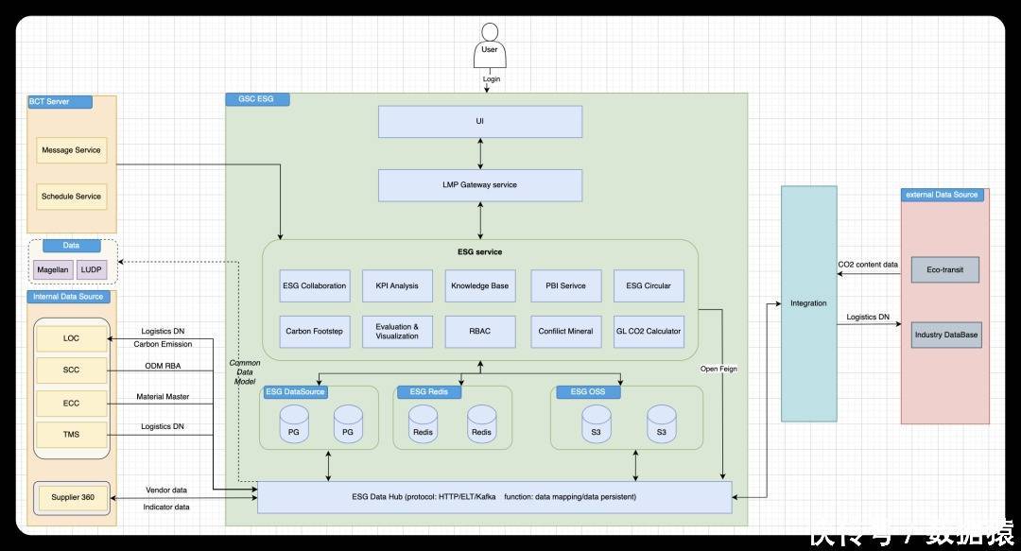1021x551 pixels.
Task: Select the LMP Gateway service box
Action: [480, 185]
